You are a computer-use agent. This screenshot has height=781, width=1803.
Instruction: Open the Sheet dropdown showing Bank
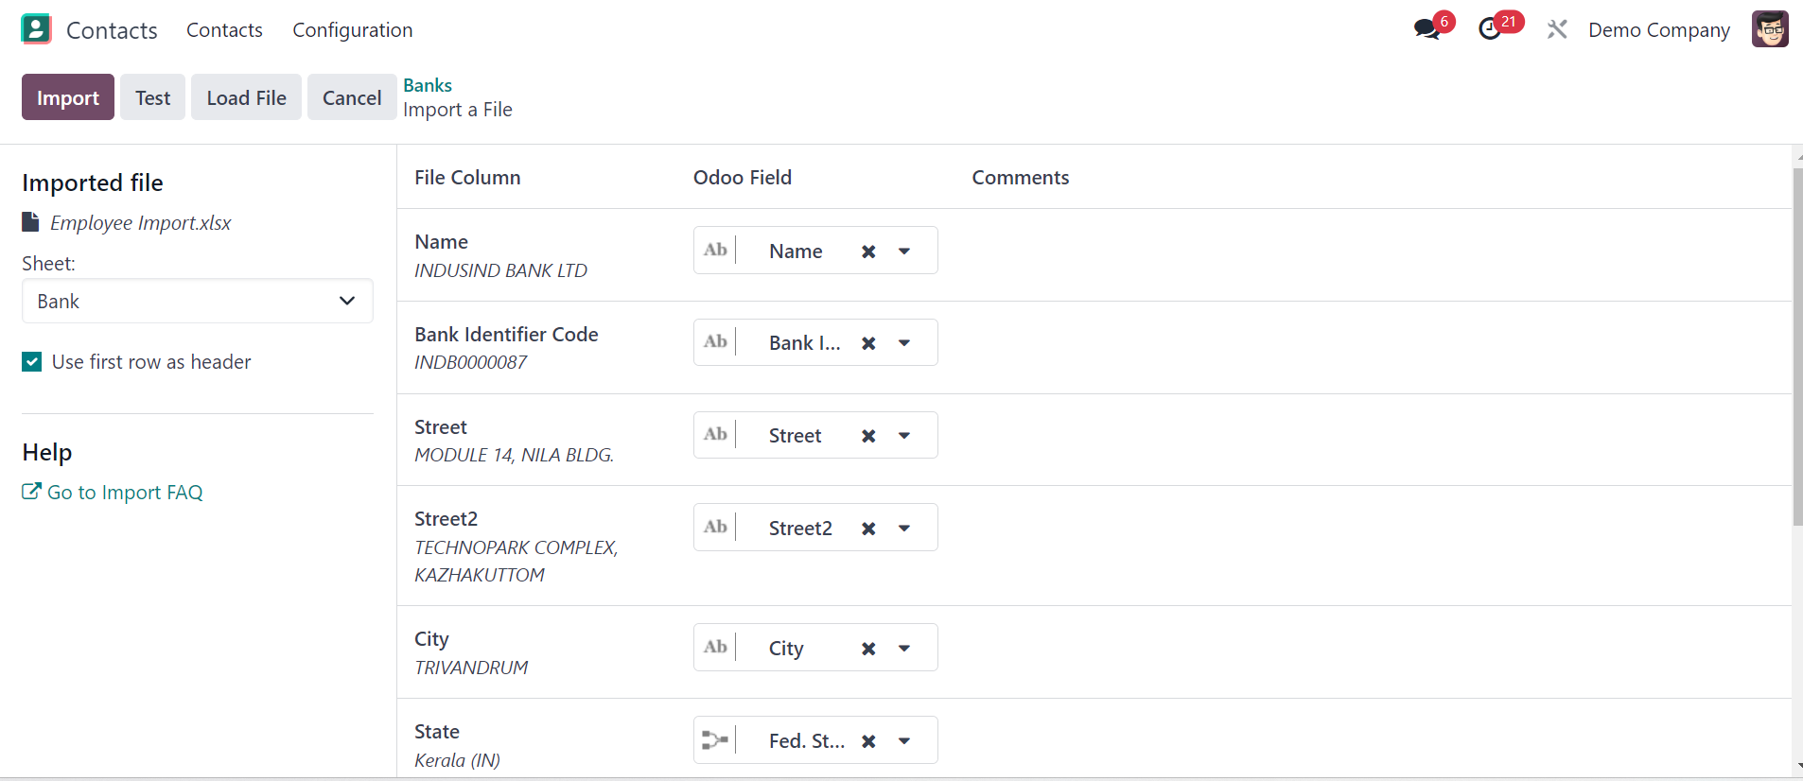pyautogui.click(x=198, y=301)
